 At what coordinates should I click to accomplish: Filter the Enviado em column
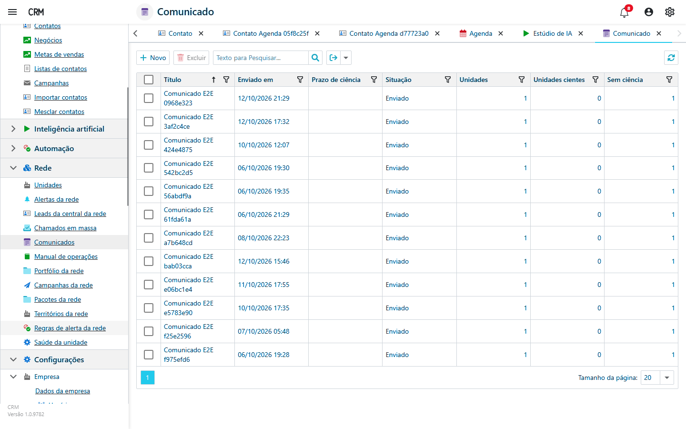tap(300, 80)
